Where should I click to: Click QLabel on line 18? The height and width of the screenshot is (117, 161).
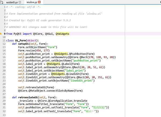pyautogui.click(x=66, y=64)
